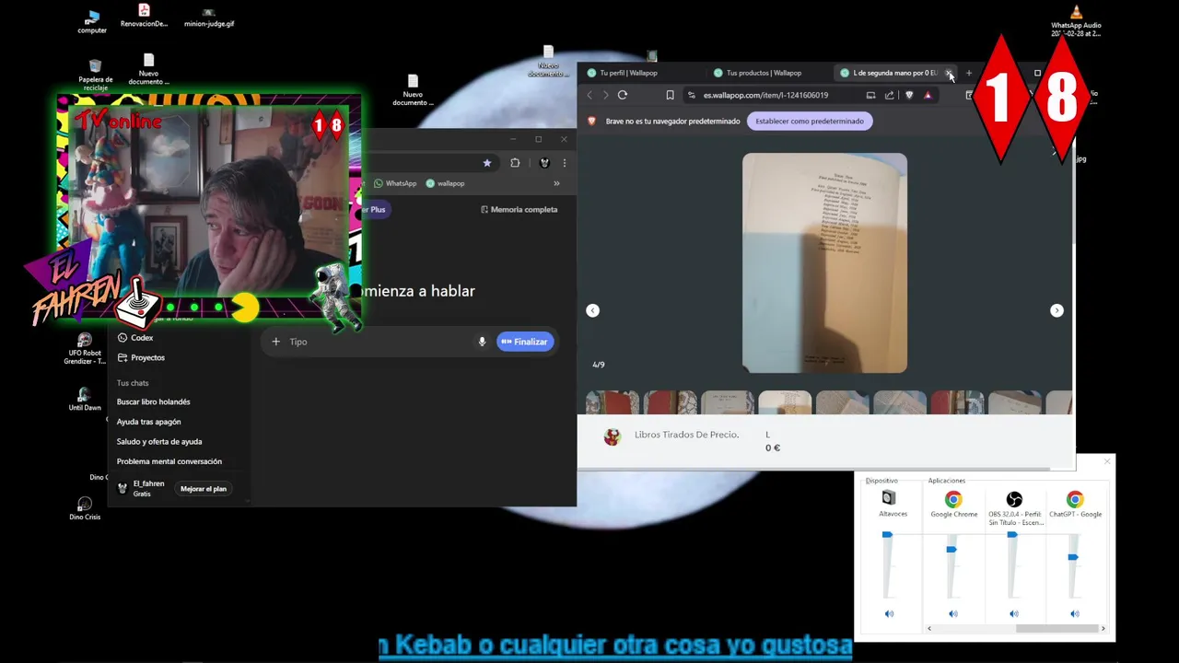1179x663 pixels.
Task: Adjust the ChatGPT - Google volume slider
Action: click(x=1073, y=557)
